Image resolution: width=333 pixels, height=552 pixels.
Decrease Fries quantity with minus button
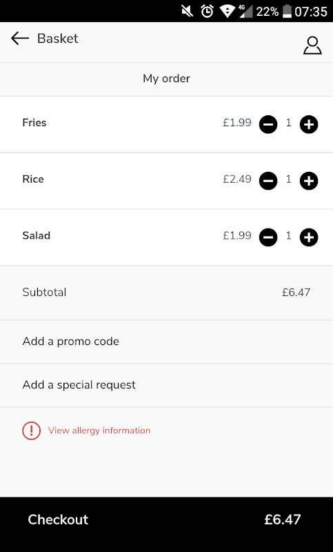268,125
